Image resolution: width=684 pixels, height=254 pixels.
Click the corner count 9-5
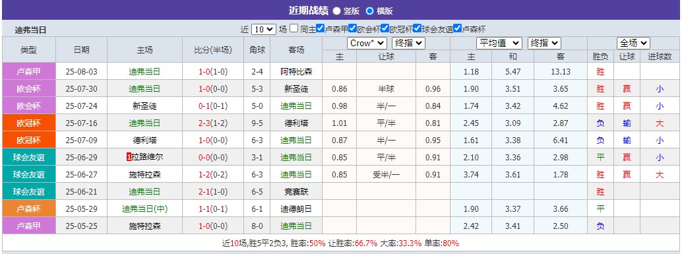click(257, 123)
